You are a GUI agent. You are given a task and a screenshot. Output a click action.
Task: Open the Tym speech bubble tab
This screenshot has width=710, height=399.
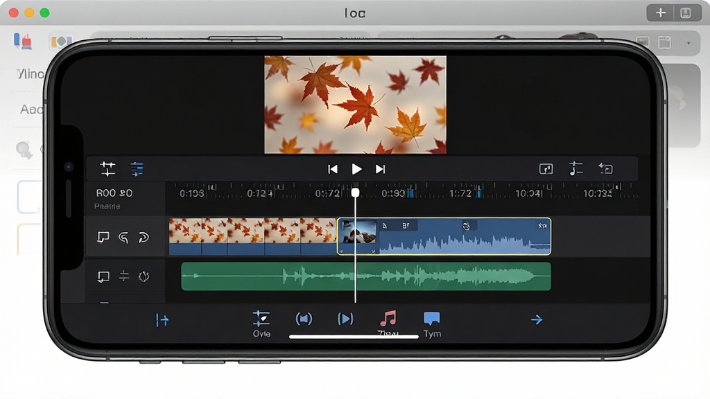click(x=432, y=324)
